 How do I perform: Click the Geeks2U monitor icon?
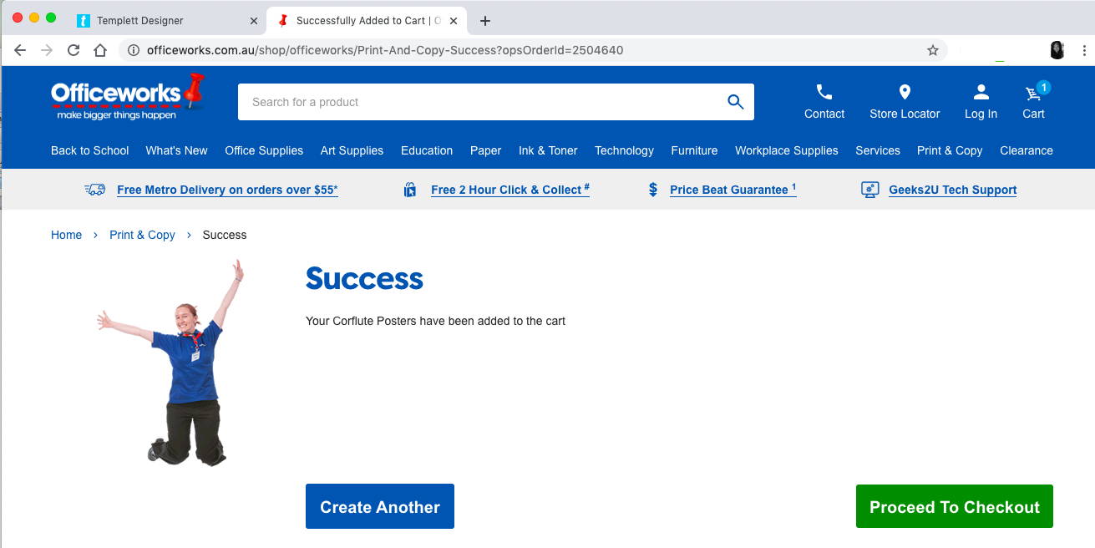[x=870, y=190]
